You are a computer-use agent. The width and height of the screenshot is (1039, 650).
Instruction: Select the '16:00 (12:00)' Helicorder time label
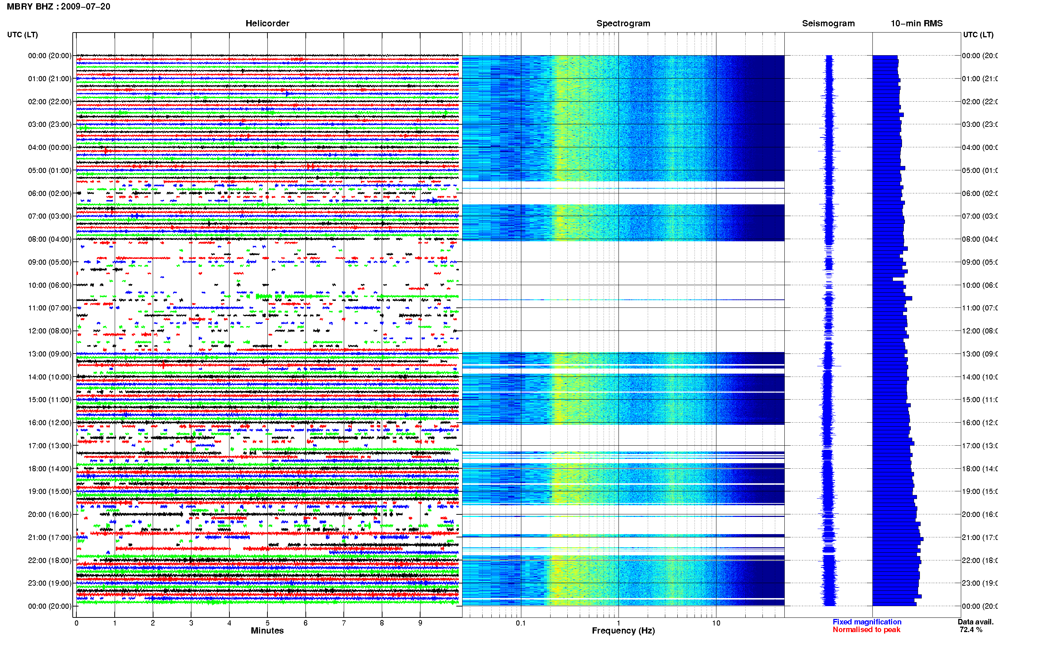point(50,423)
